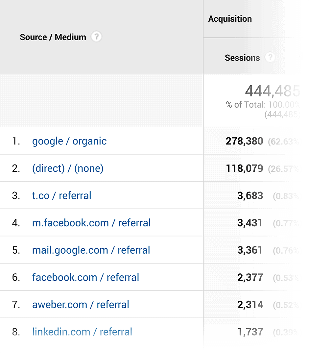Click help icon next to Sessions

tap(270, 57)
